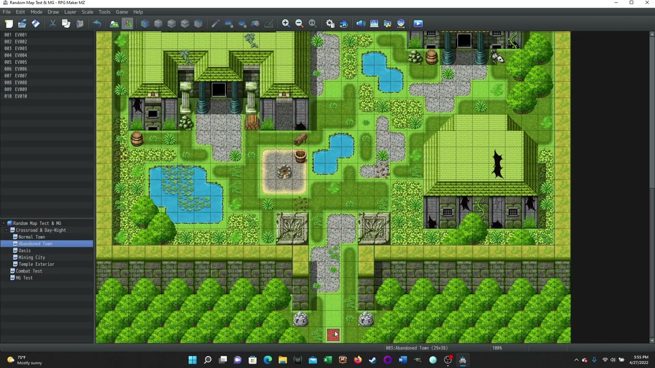Select event 005 EV005 in list

(x=47, y=62)
